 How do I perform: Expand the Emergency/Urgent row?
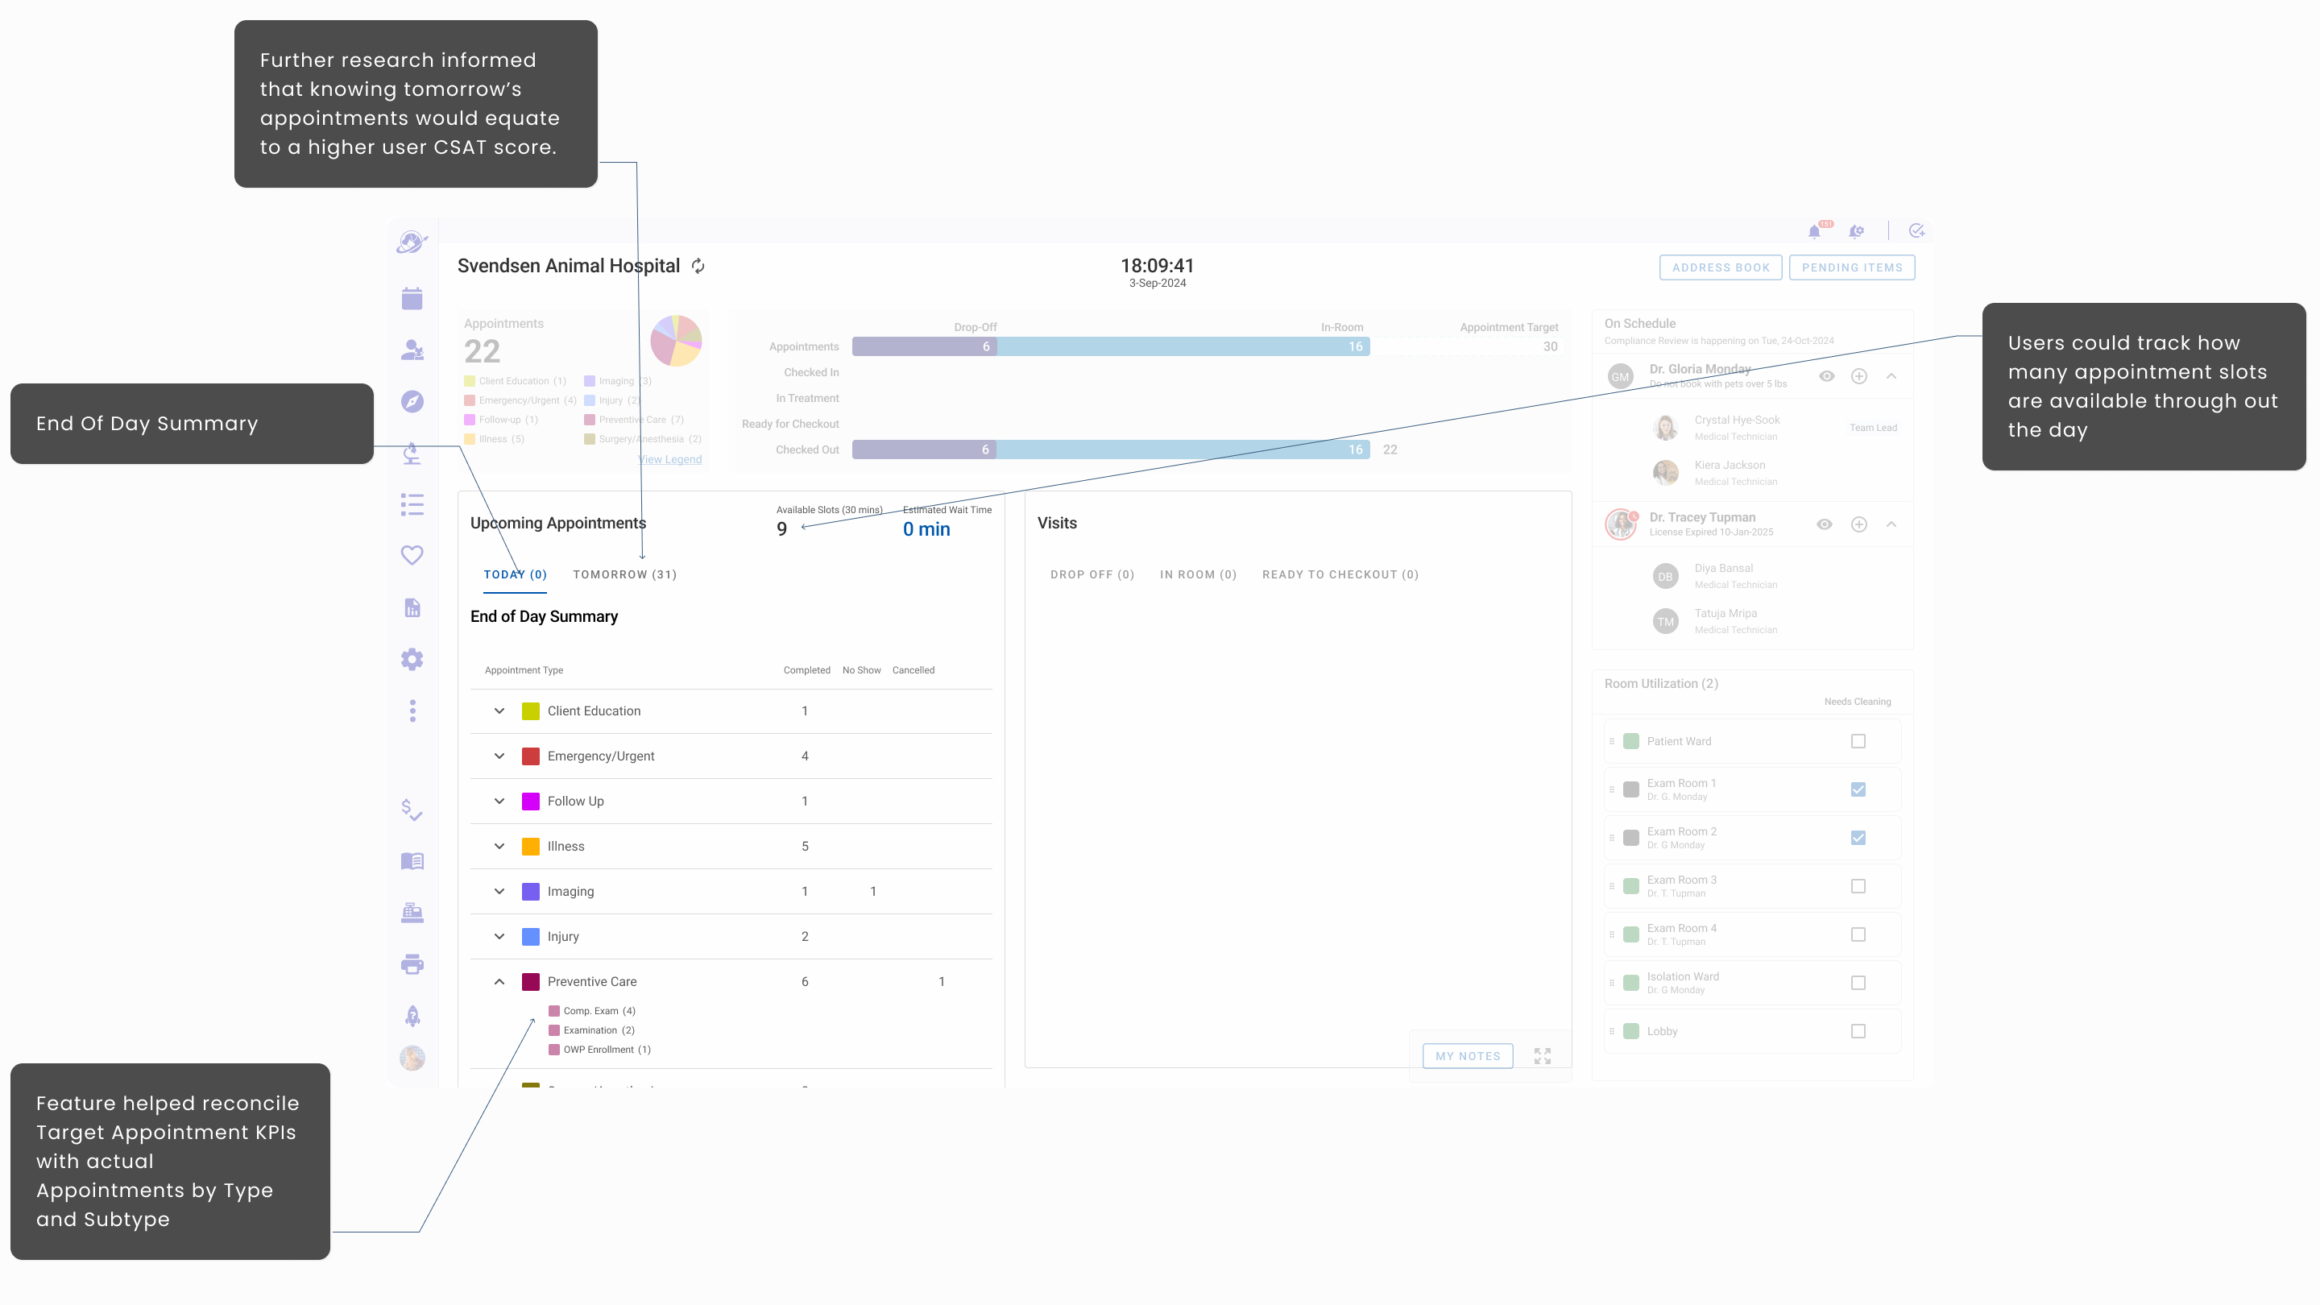pos(499,756)
